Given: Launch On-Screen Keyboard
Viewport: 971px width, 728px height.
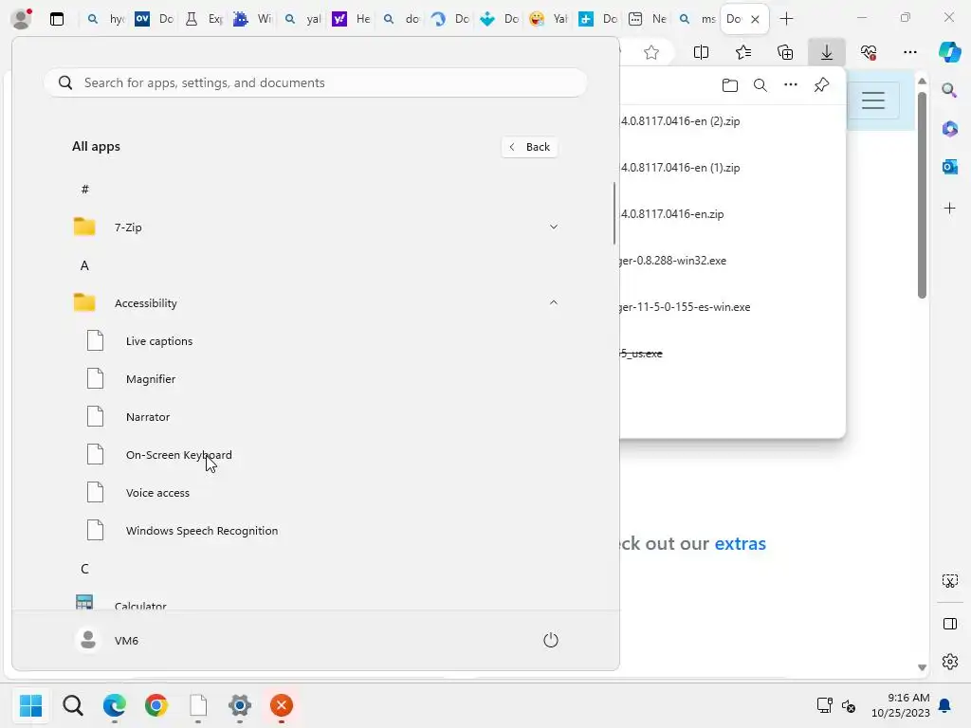Looking at the screenshot, I should click(178, 455).
